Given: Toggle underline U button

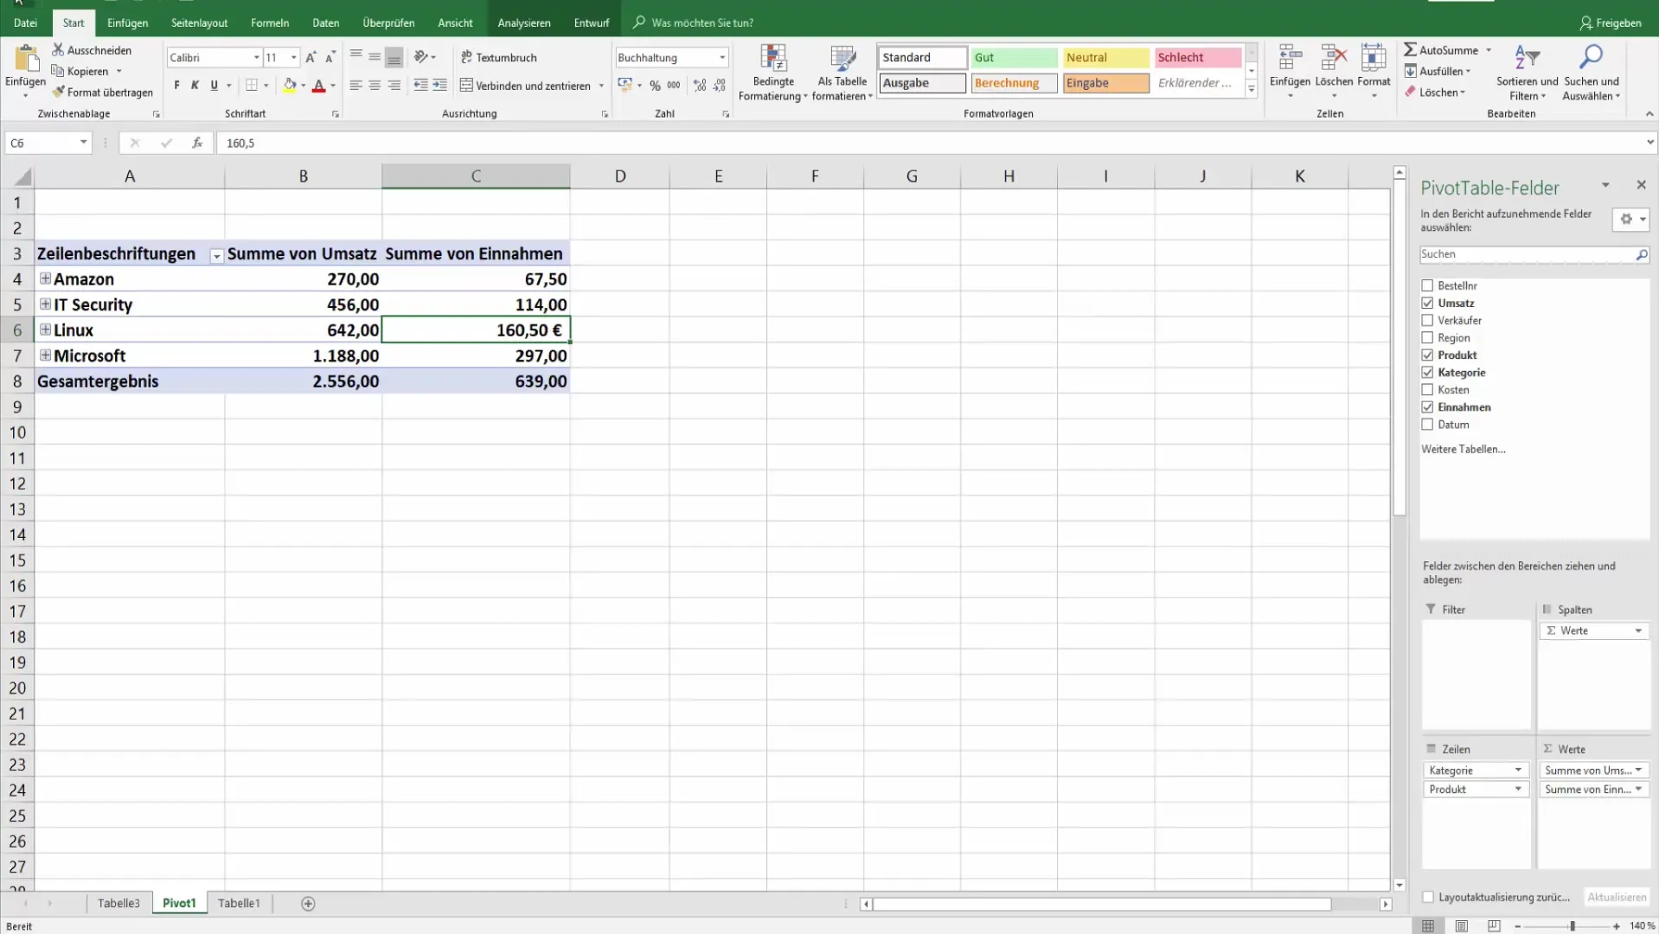Looking at the screenshot, I should (x=214, y=85).
